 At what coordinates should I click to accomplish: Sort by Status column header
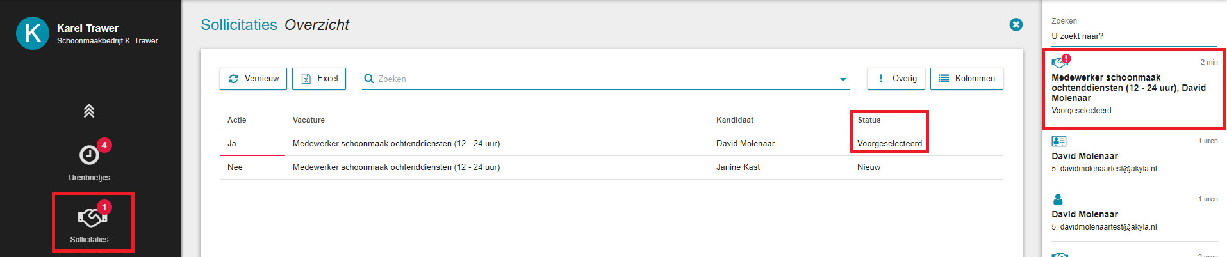pos(869,120)
